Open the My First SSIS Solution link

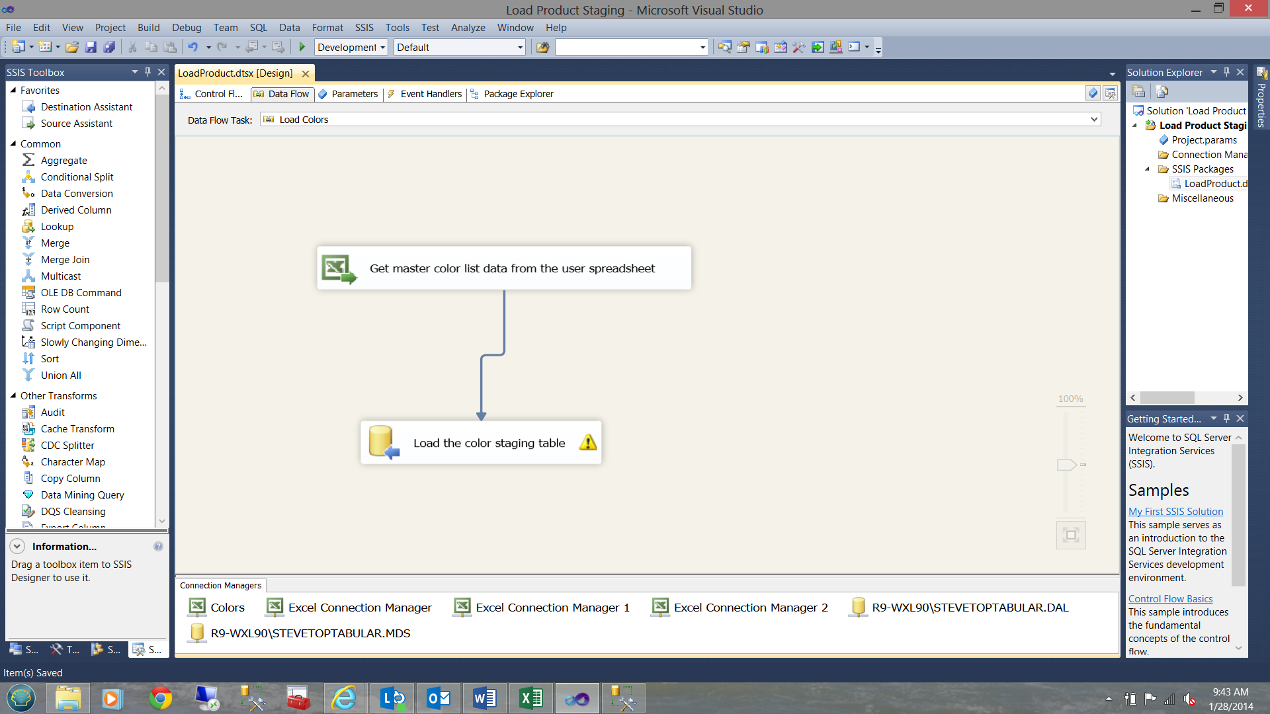pos(1175,512)
